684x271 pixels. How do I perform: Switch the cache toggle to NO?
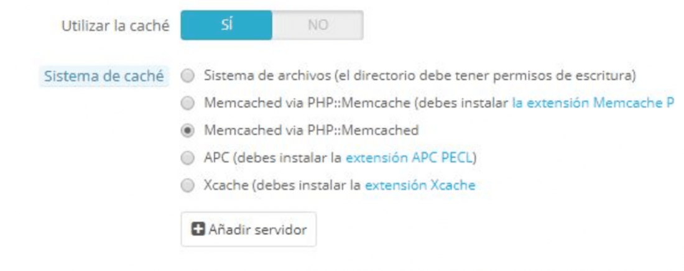coord(318,25)
